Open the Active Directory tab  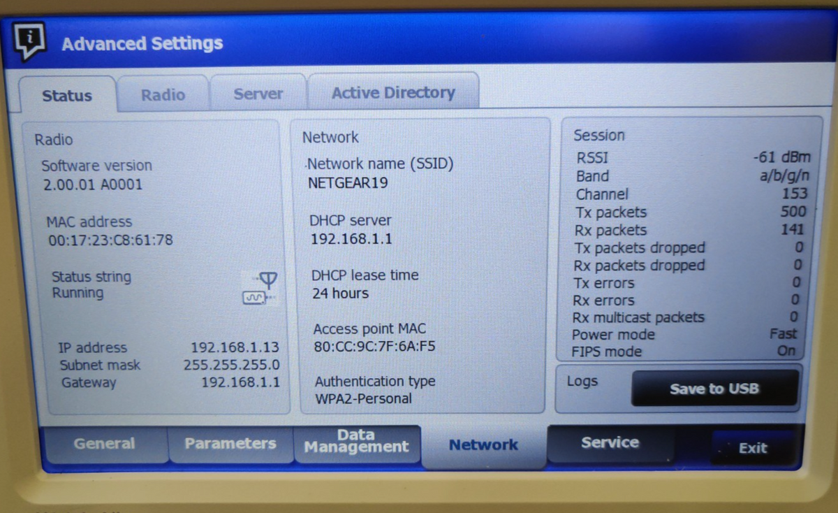pos(393,92)
